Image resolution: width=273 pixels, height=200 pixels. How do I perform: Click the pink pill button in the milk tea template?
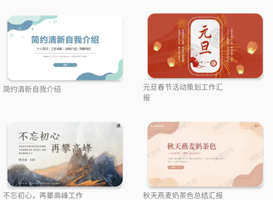click(176, 167)
